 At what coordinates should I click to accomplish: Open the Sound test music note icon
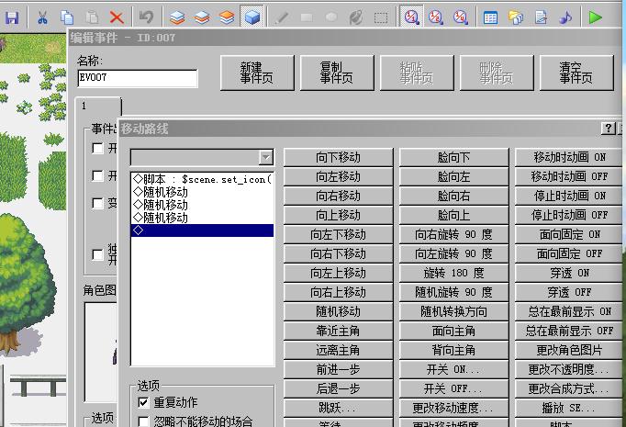coord(565,17)
